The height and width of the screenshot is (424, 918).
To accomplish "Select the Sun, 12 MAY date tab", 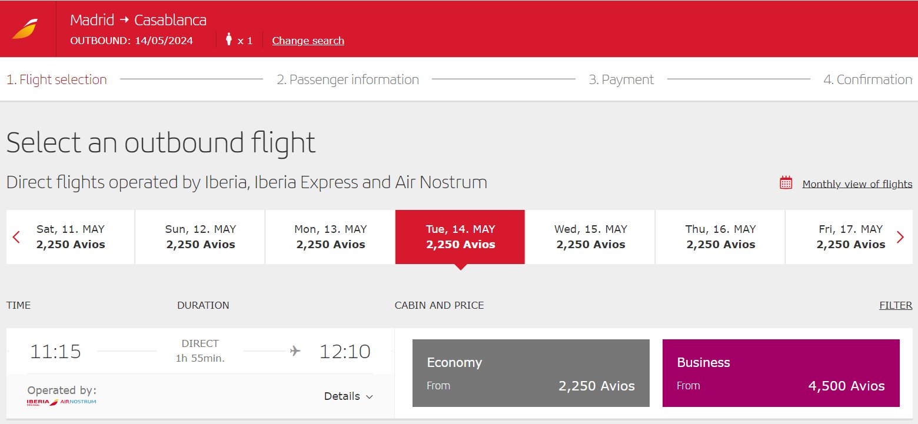I will tap(201, 237).
